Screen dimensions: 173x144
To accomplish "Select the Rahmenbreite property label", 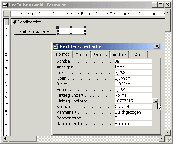I will pyautogui.click(x=69, y=124).
